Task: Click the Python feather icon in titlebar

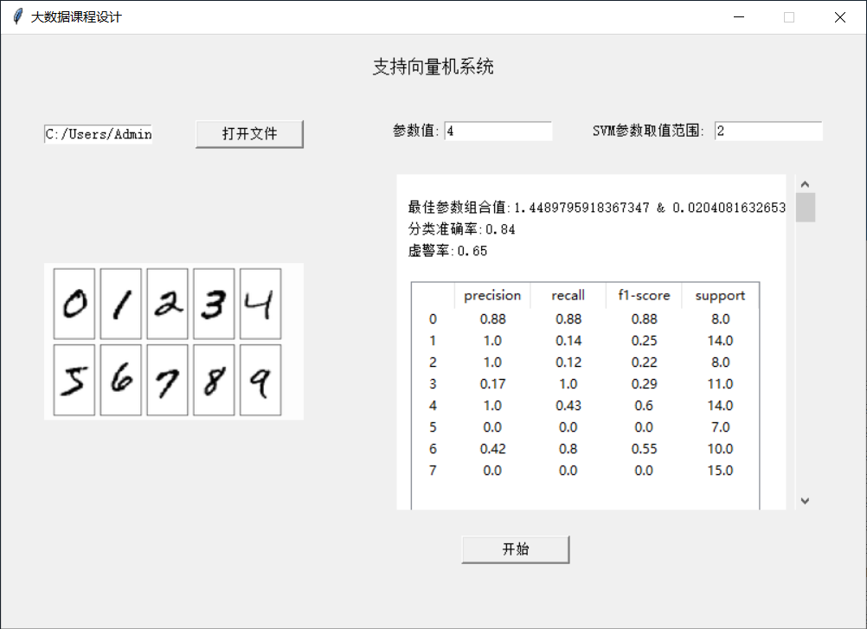Action: click(16, 16)
